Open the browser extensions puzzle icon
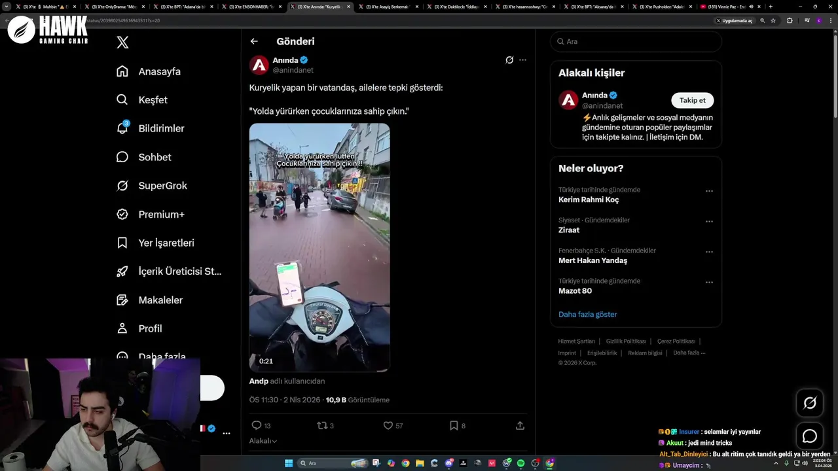The height and width of the screenshot is (471, 838). coord(790,20)
